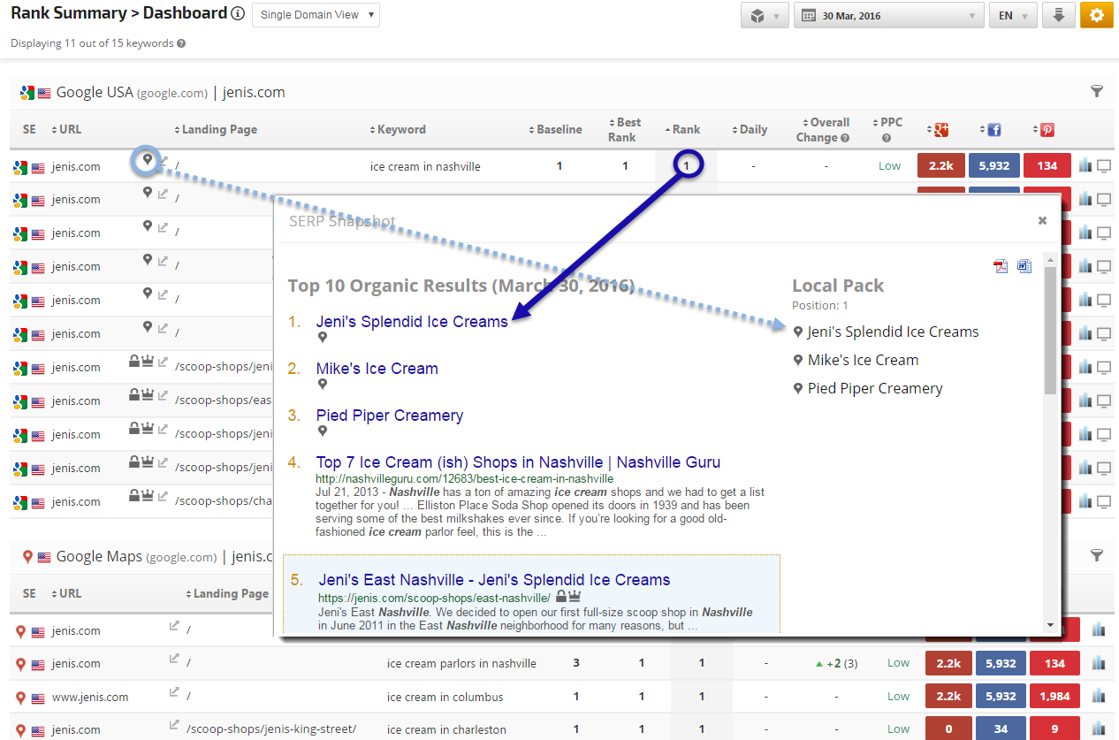Click keyword 'ice cream in nashville'
This screenshot has width=1119, height=740.
[425, 166]
